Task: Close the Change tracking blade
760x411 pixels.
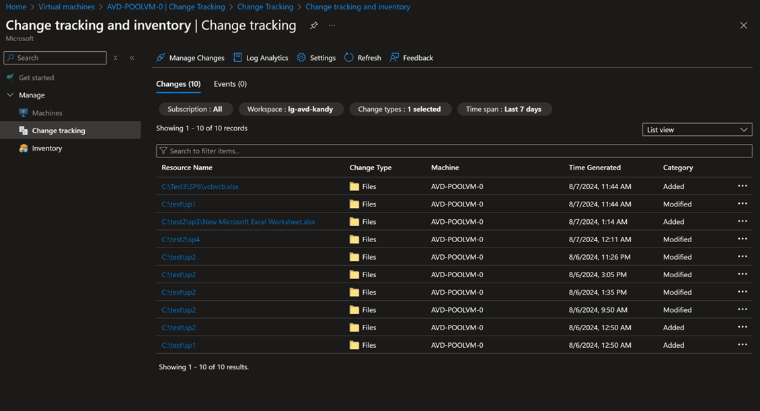Action: pos(743,25)
